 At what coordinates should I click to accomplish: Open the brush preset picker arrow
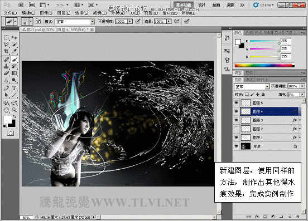pos(31,21)
